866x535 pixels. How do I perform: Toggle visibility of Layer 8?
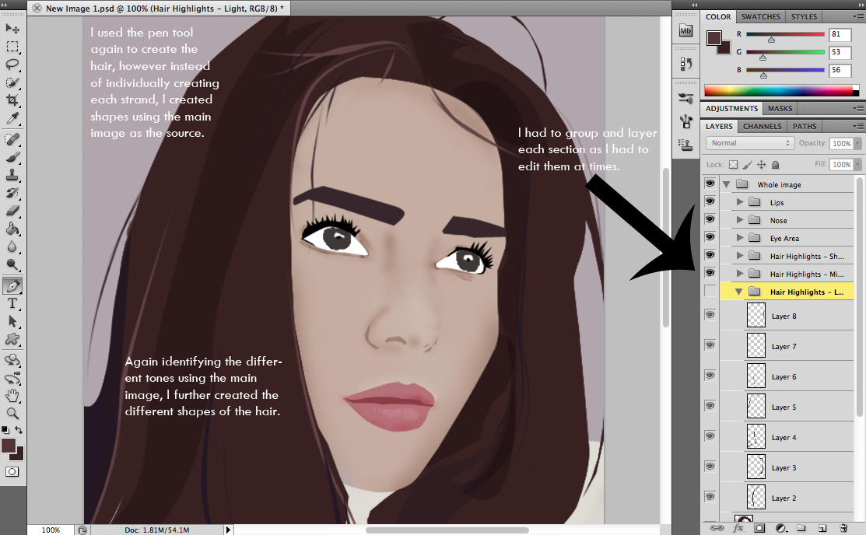pyautogui.click(x=710, y=315)
